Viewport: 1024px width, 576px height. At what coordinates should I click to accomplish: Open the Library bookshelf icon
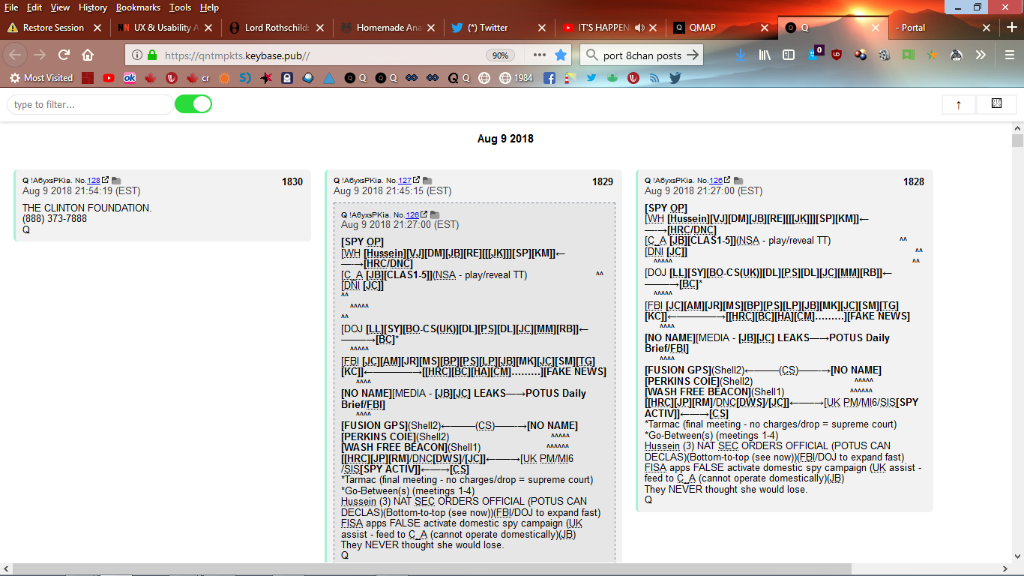(765, 55)
